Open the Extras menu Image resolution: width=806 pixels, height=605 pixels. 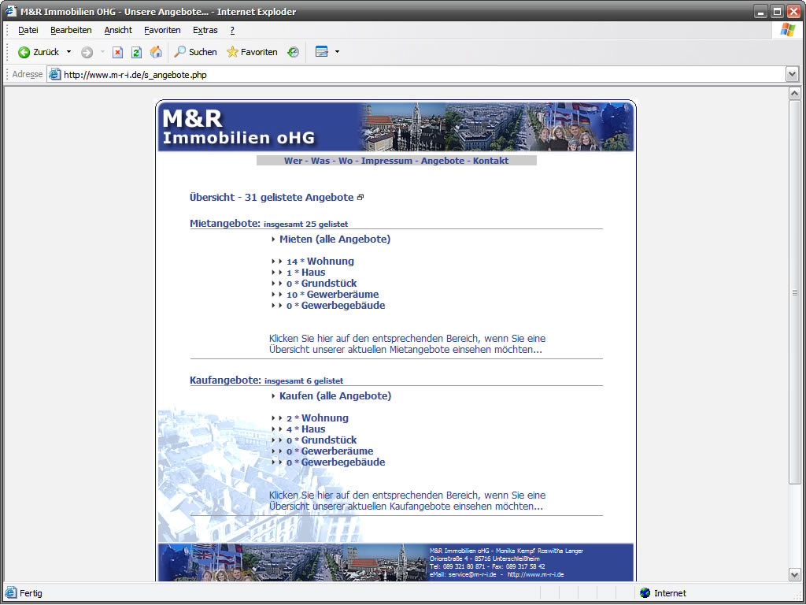tap(205, 30)
